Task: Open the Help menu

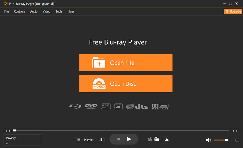Action: tap(71, 11)
